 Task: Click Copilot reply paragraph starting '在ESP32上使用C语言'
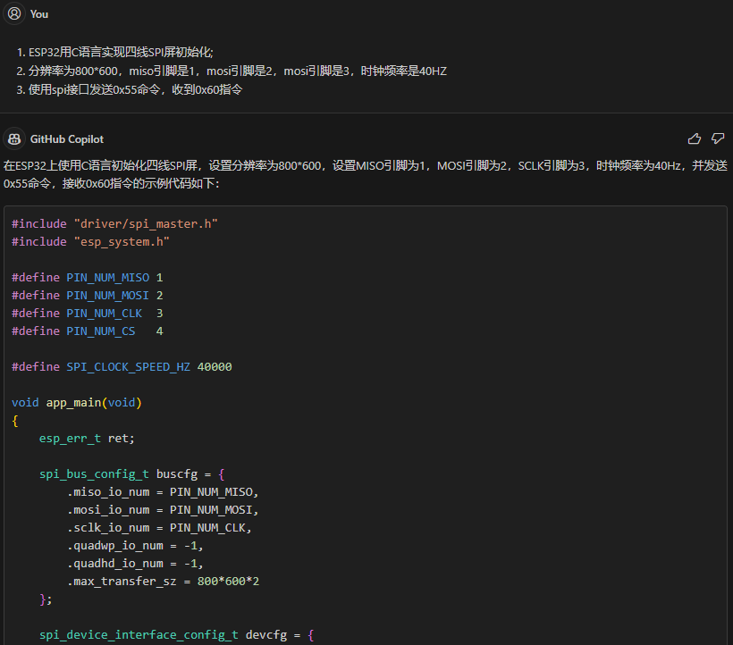[365, 174]
